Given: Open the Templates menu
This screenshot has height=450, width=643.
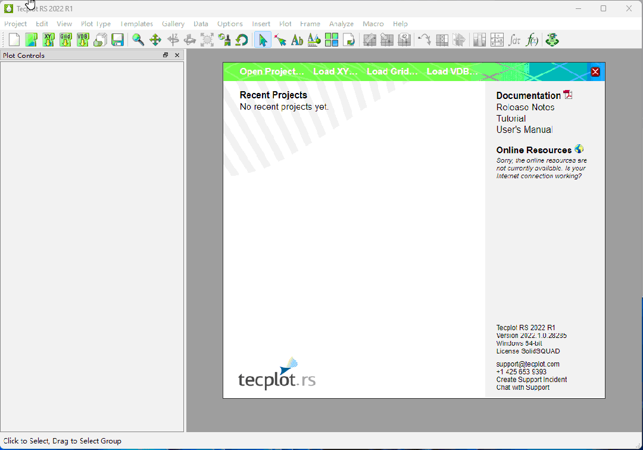Looking at the screenshot, I should [x=136, y=24].
